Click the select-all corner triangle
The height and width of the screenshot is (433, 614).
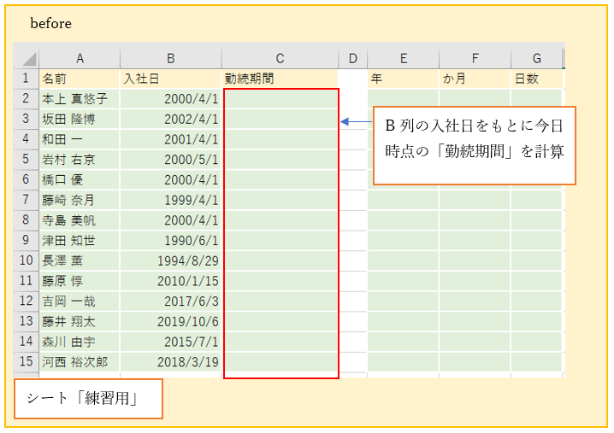pyautogui.click(x=27, y=59)
